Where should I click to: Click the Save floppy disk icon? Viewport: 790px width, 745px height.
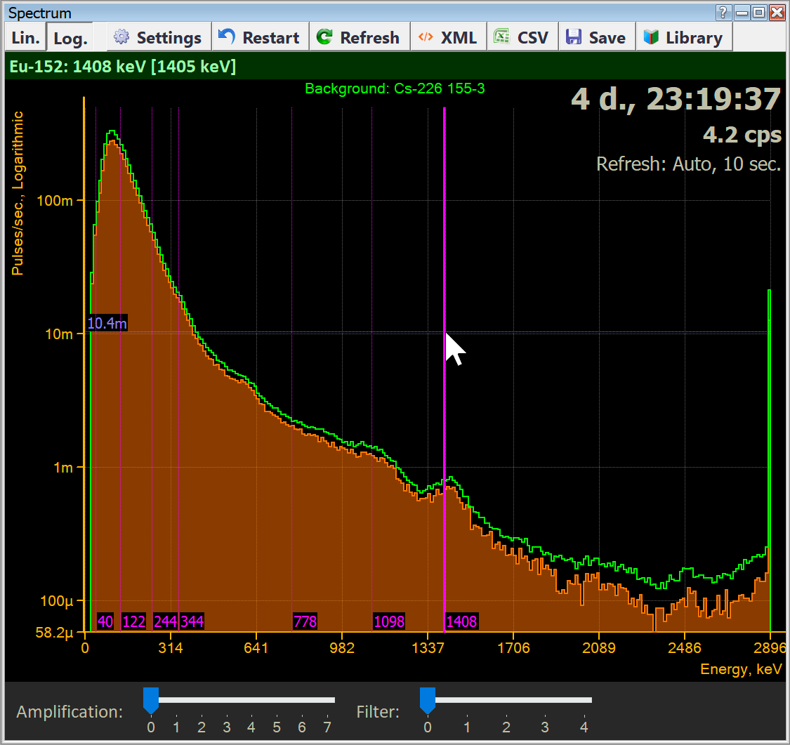573,37
